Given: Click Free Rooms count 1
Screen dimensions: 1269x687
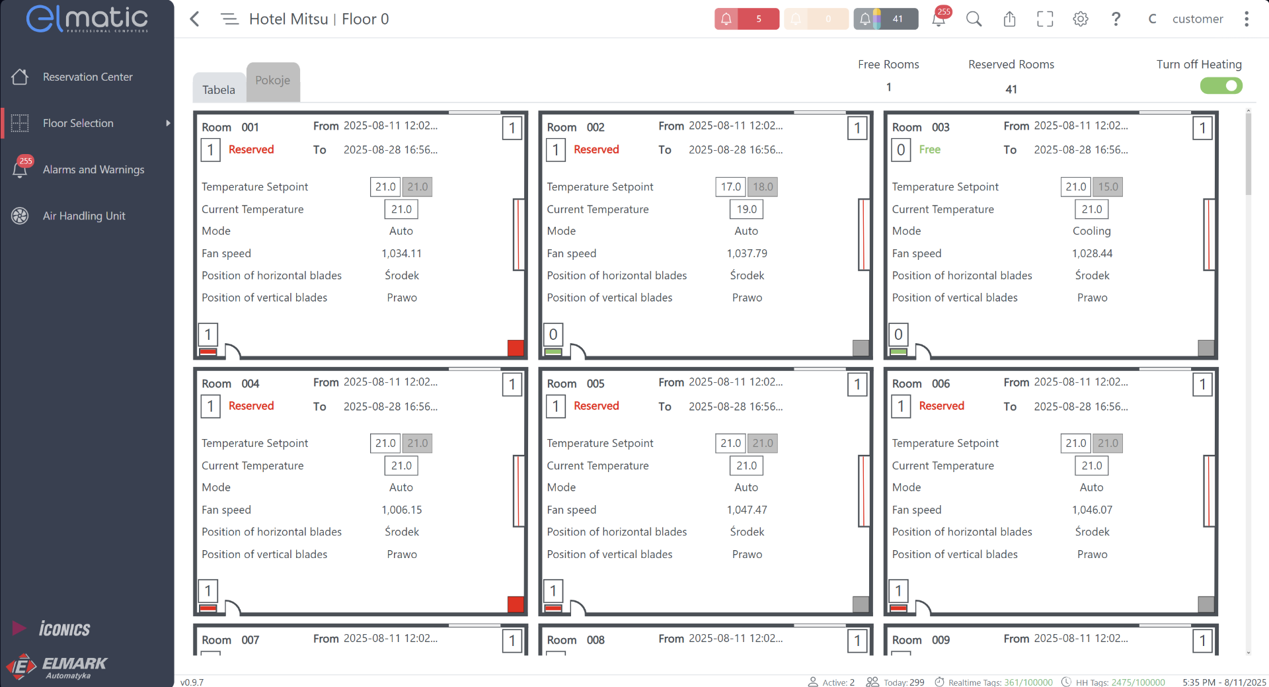Looking at the screenshot, I should (889, 87).
